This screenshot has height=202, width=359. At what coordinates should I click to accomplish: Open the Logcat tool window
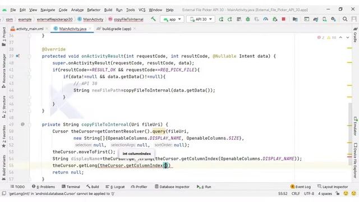pyautogui.click(x=115, y=187)
